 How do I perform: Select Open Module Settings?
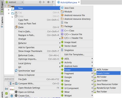[x=37, y=88]
